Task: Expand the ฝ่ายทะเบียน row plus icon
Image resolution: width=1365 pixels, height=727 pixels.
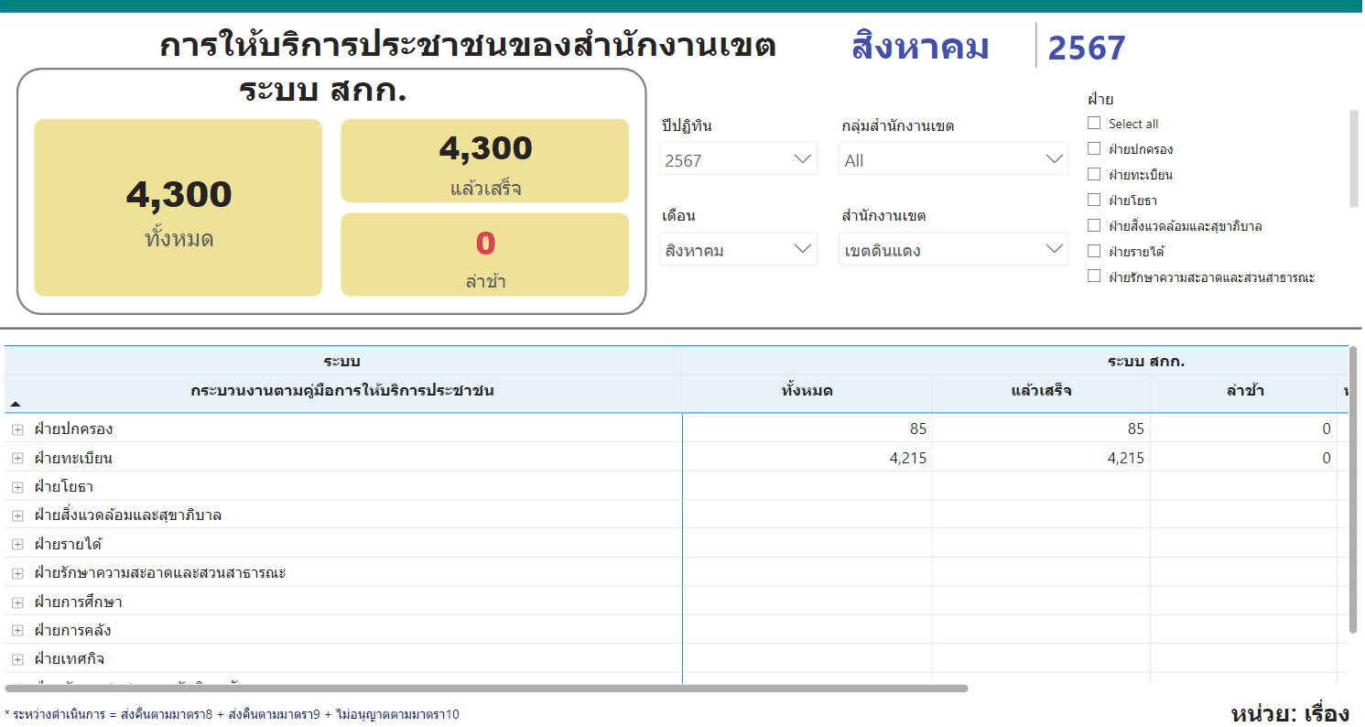Action: [x=17, y=459]
